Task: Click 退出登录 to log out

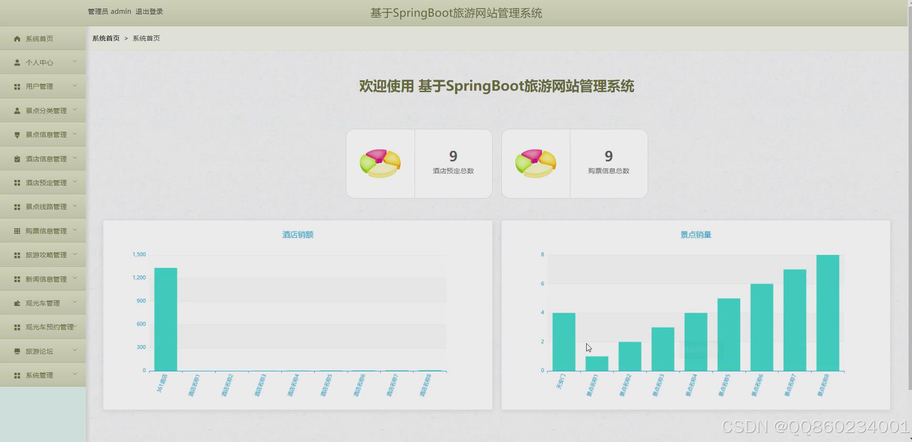Action: coord(149,11)
